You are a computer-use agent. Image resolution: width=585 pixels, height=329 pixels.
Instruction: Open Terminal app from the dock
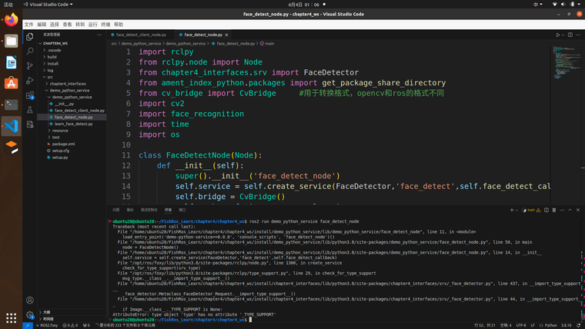[x=12, y=105]
